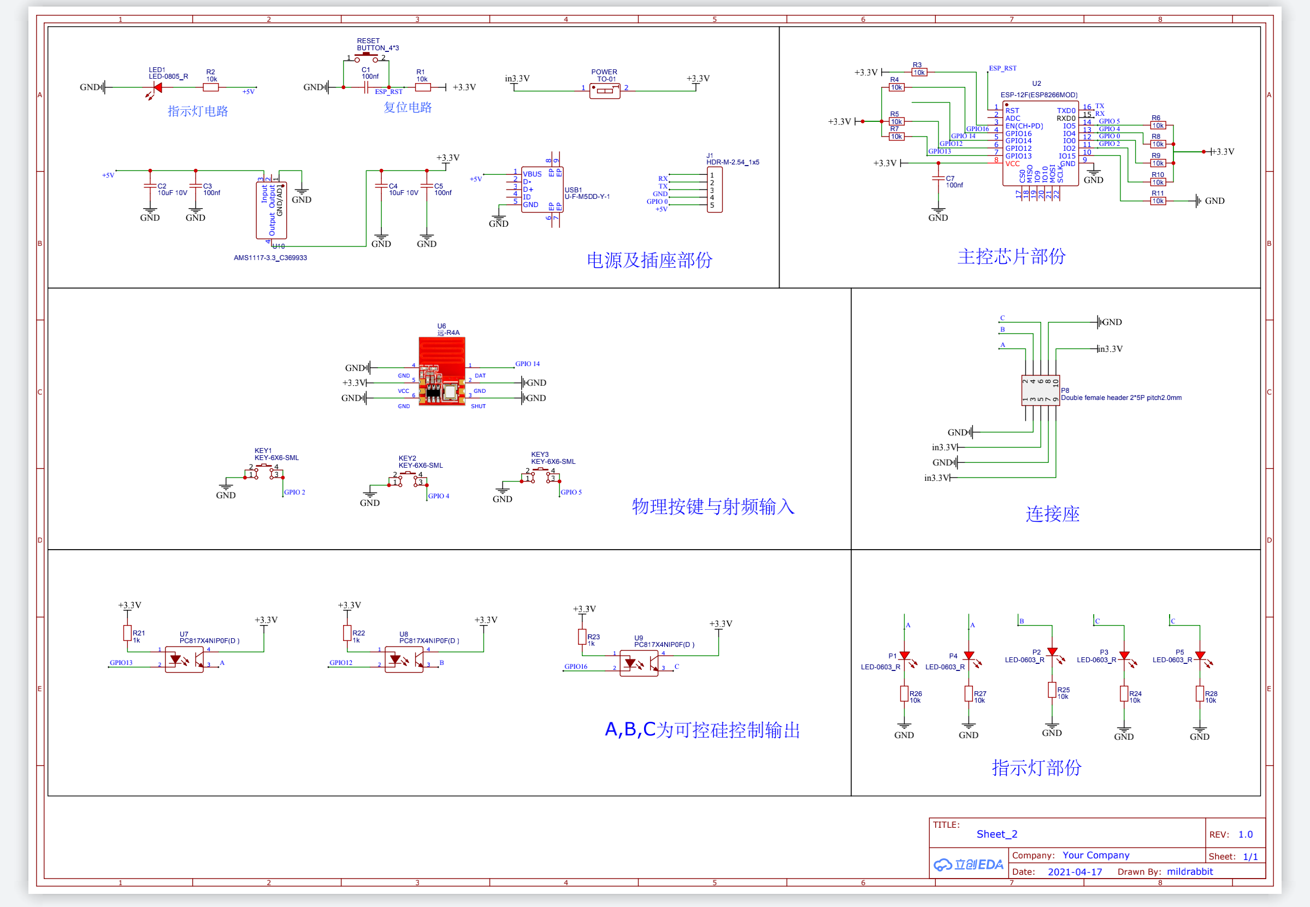Select the R28 10k resistor symbol

(x=1199, y=693)
